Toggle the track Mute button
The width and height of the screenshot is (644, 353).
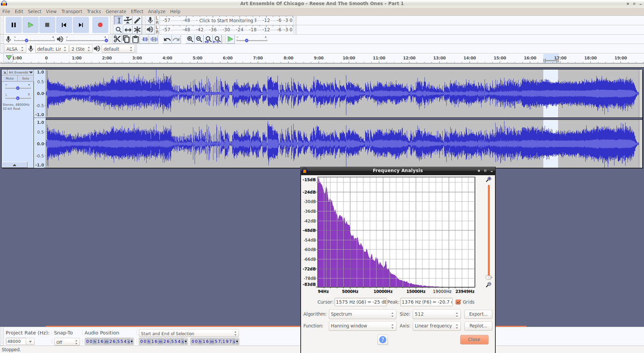10,78
